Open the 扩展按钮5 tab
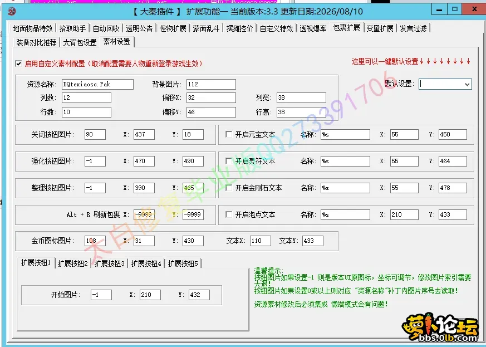 pyautogui.click(x=183, y=263)
